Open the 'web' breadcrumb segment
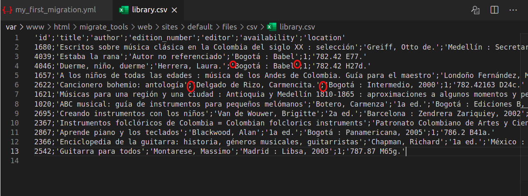 pyautogui.click(x=145, y=27)
